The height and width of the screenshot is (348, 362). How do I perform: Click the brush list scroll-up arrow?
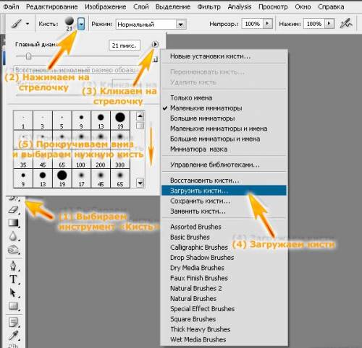click(140, 117)
